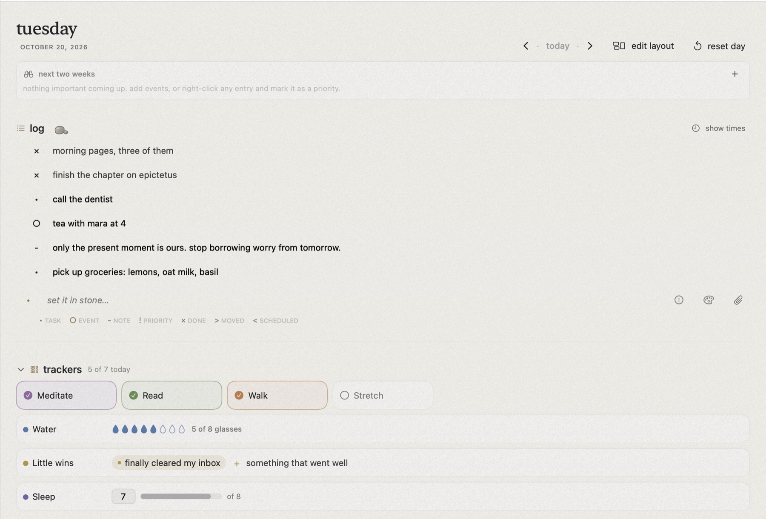Attach a file with the paperclip icon
Viewport: 766px width, 519px height.
tap(738, 300)
